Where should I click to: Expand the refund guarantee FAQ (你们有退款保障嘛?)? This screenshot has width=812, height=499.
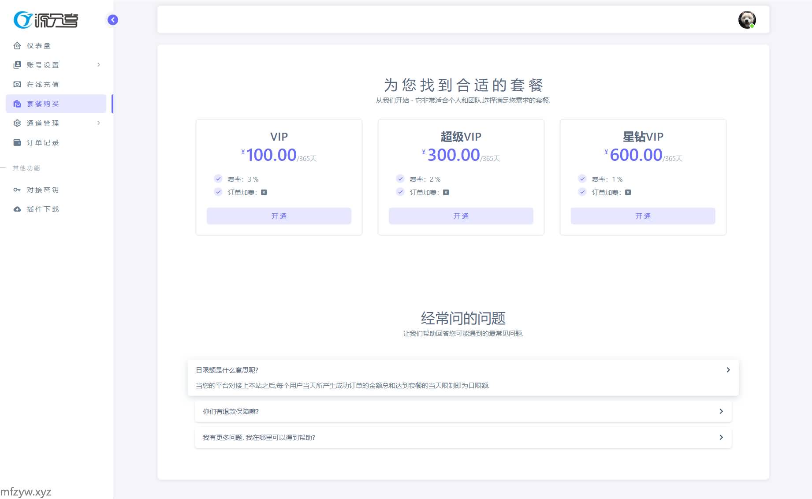[463, 412]
